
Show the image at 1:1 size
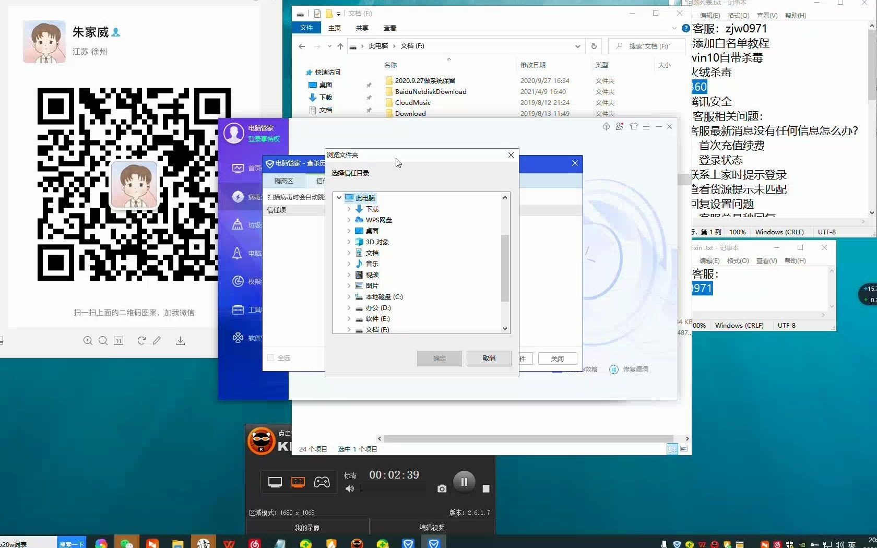click(118, 341)
